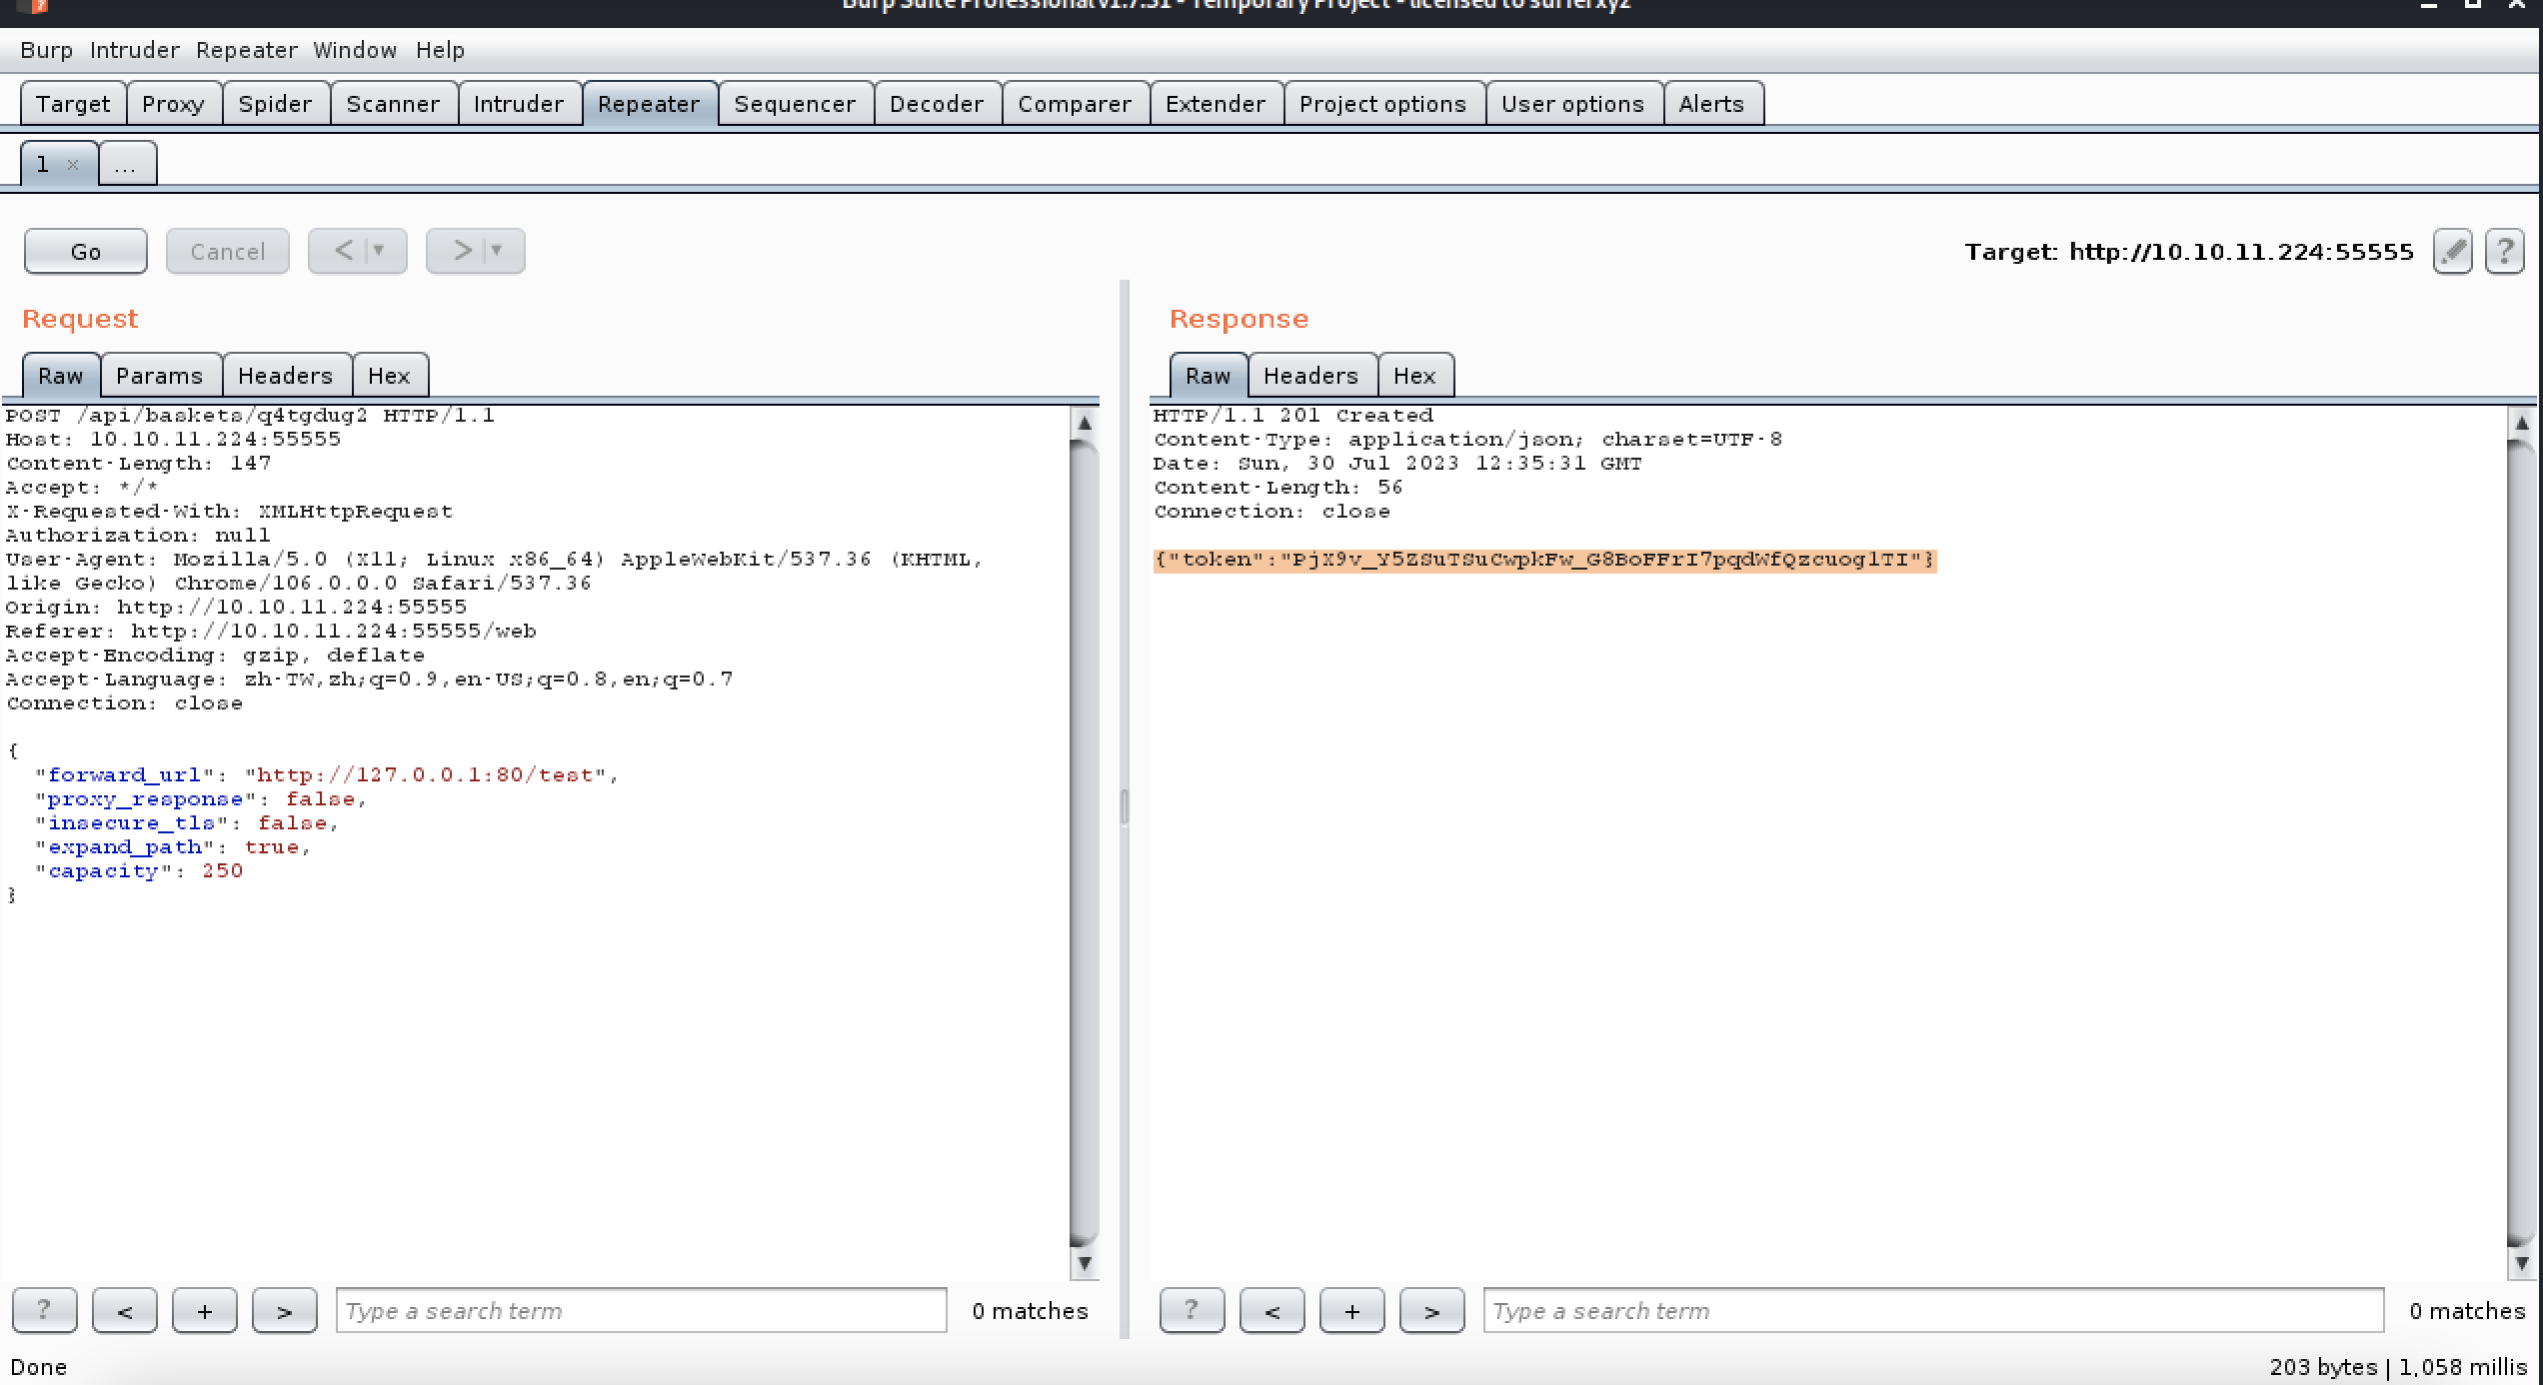Add request search options plus button
The height and width of the screenshot is (1385, 2543).
point(204,1310)
